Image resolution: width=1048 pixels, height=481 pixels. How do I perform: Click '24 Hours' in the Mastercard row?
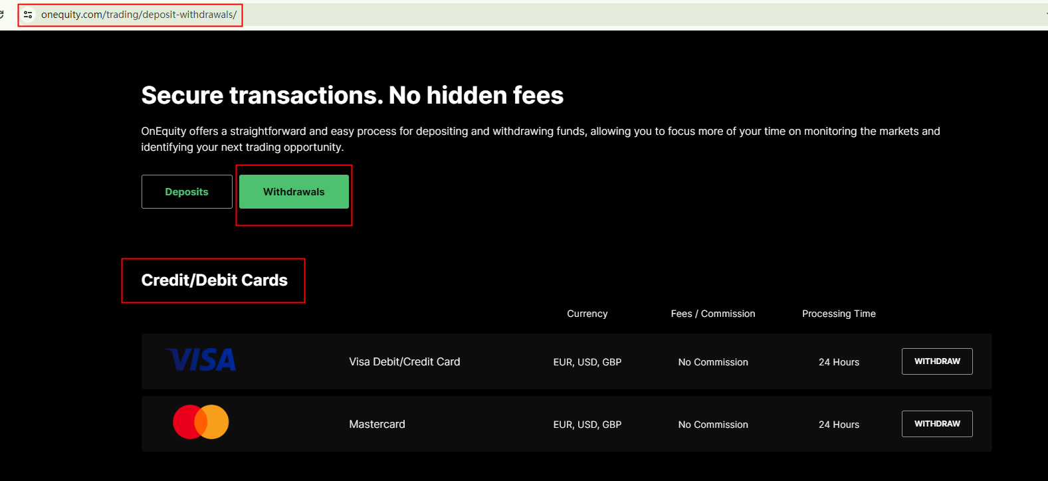coord(839,425)
